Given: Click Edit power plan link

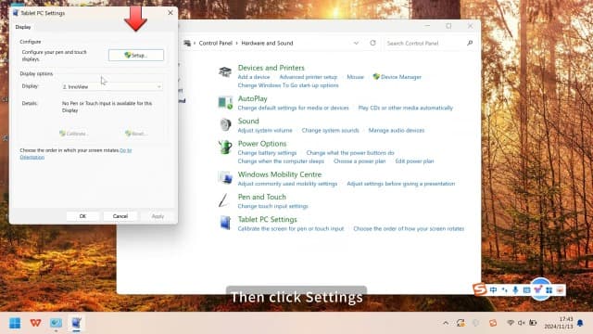Looking at the screenshot, I should click(414, 161).
